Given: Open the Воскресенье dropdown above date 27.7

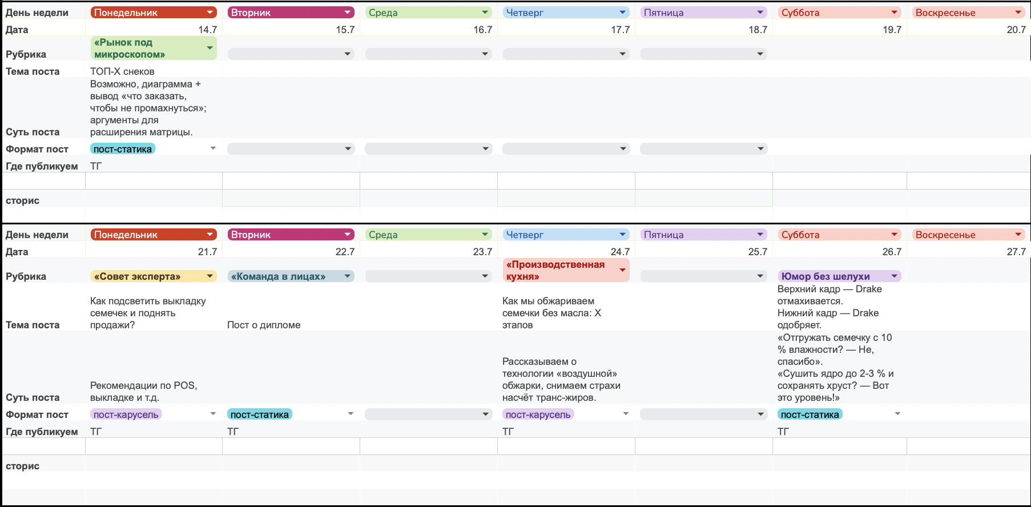Looking at the screenshot, I should click(1018, 235).
